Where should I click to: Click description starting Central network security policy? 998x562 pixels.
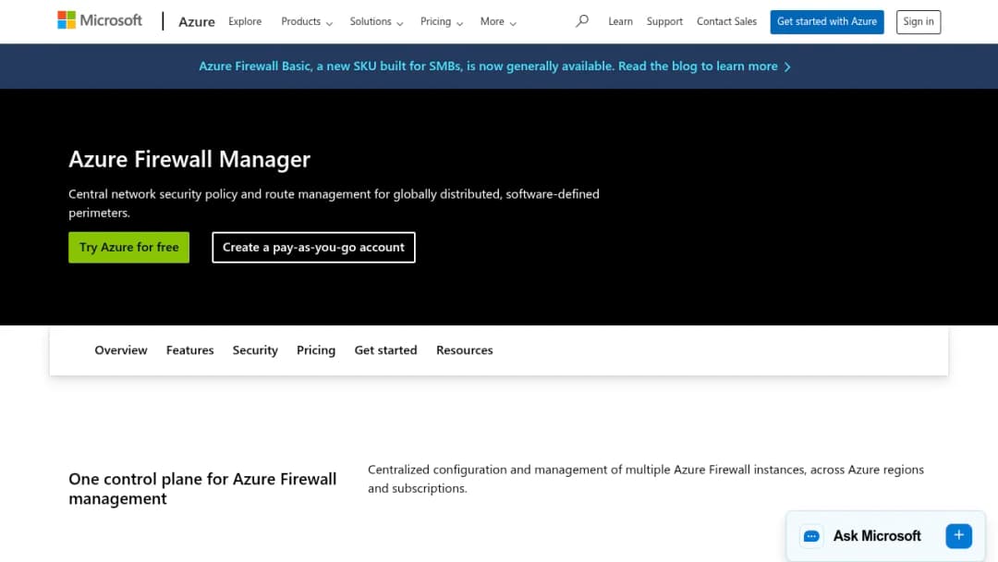[x=335, y=203]
